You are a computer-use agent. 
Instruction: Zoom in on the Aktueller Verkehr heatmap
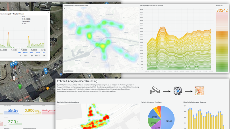pos(65,8)
